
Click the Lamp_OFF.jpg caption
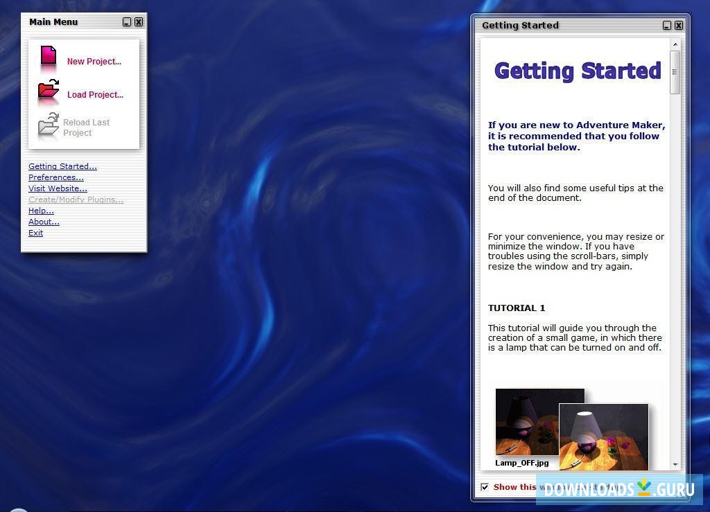pyautogui.click(x=521, y=463)
